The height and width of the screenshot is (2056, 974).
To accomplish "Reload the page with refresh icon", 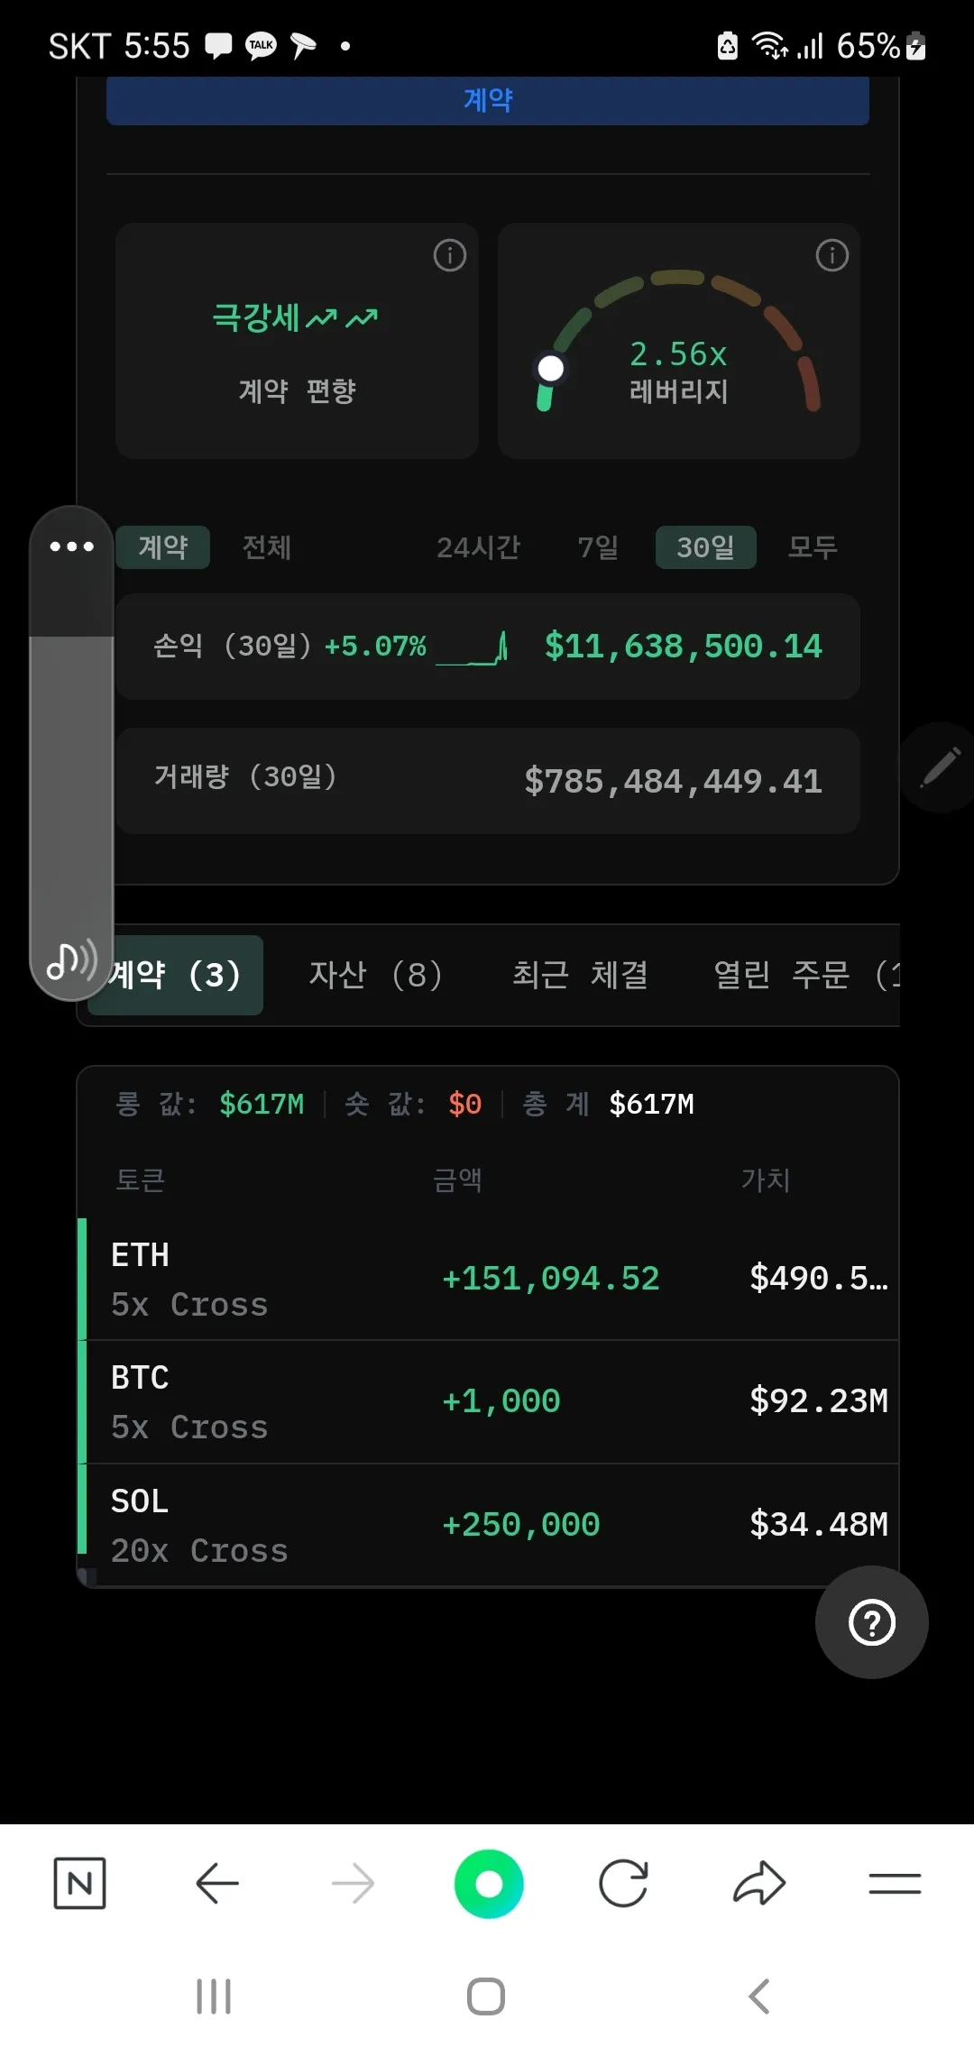I will [623, 1883].
